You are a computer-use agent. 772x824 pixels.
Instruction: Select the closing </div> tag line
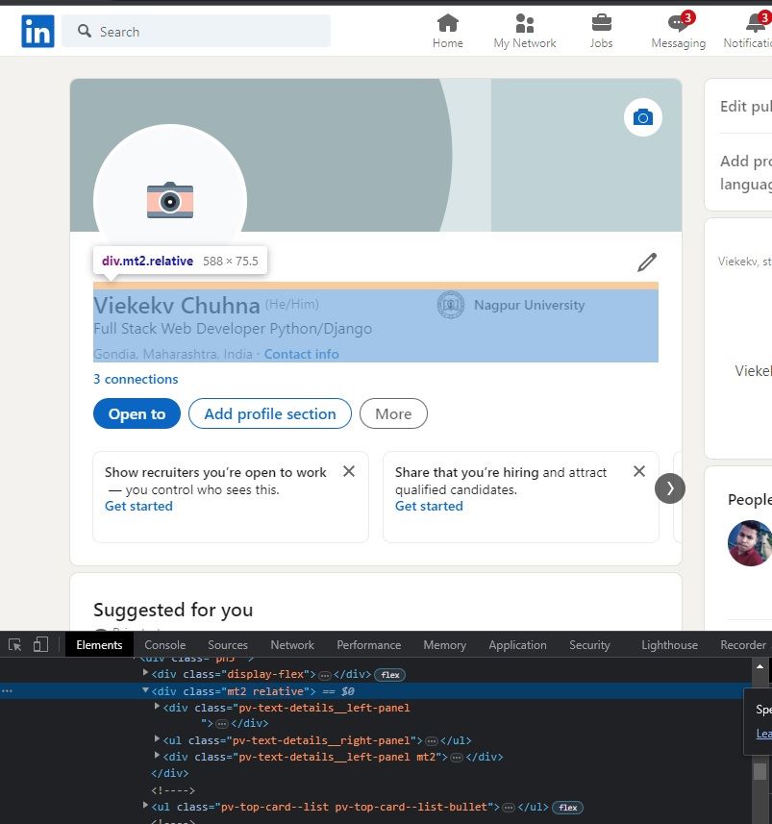(169, 773)
